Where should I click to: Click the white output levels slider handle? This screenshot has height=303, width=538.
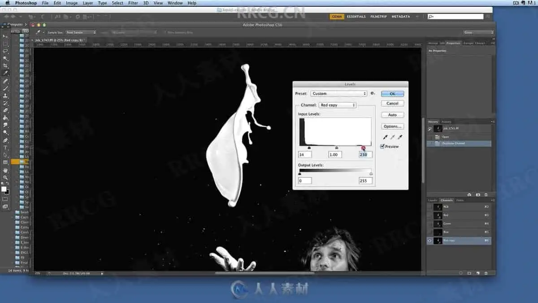click(371, 174)
